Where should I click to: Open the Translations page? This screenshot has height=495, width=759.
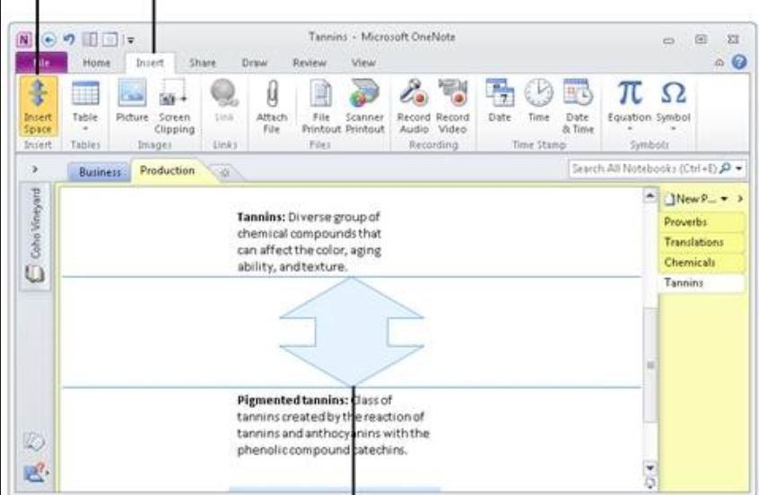pyautogui.click(x=702, y=242)
